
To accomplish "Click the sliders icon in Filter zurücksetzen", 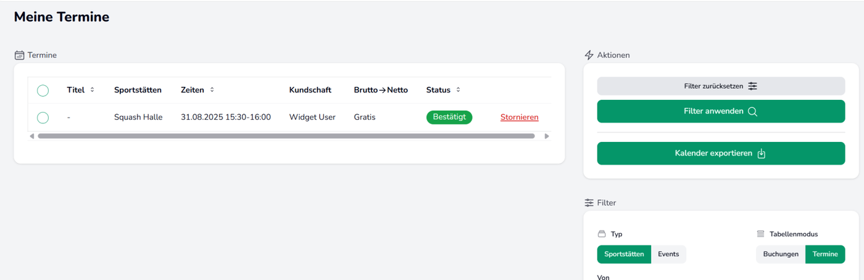I will click(752, 86).
